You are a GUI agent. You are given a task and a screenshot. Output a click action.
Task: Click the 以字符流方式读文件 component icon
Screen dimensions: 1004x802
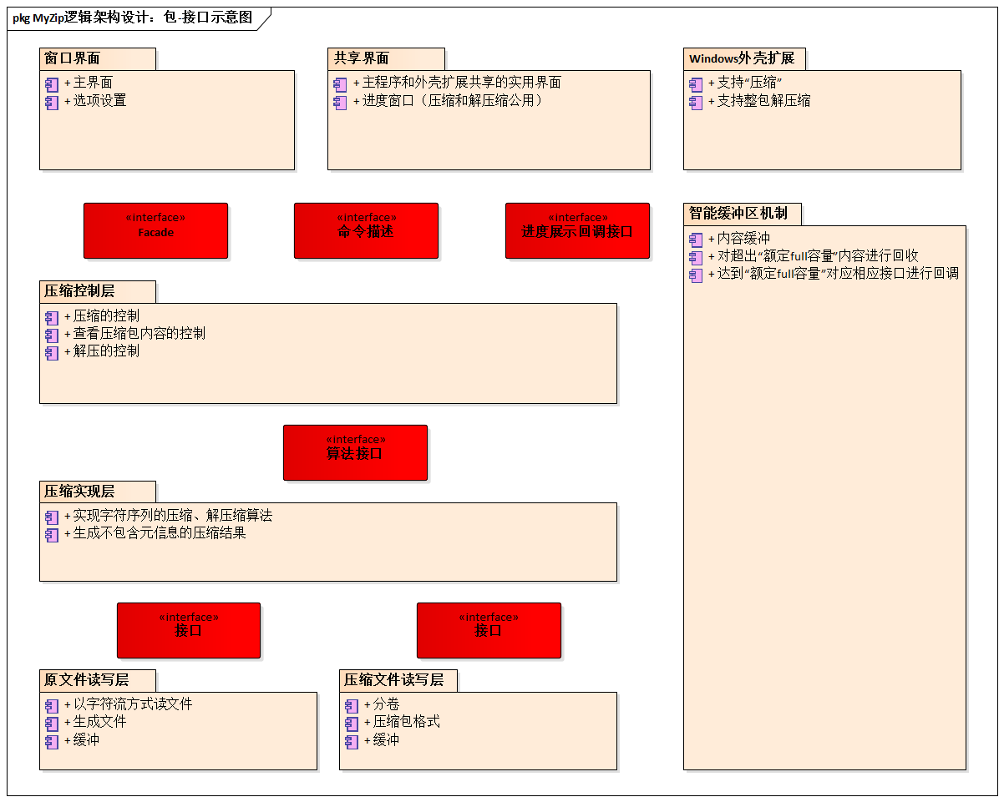click(52, 705)
